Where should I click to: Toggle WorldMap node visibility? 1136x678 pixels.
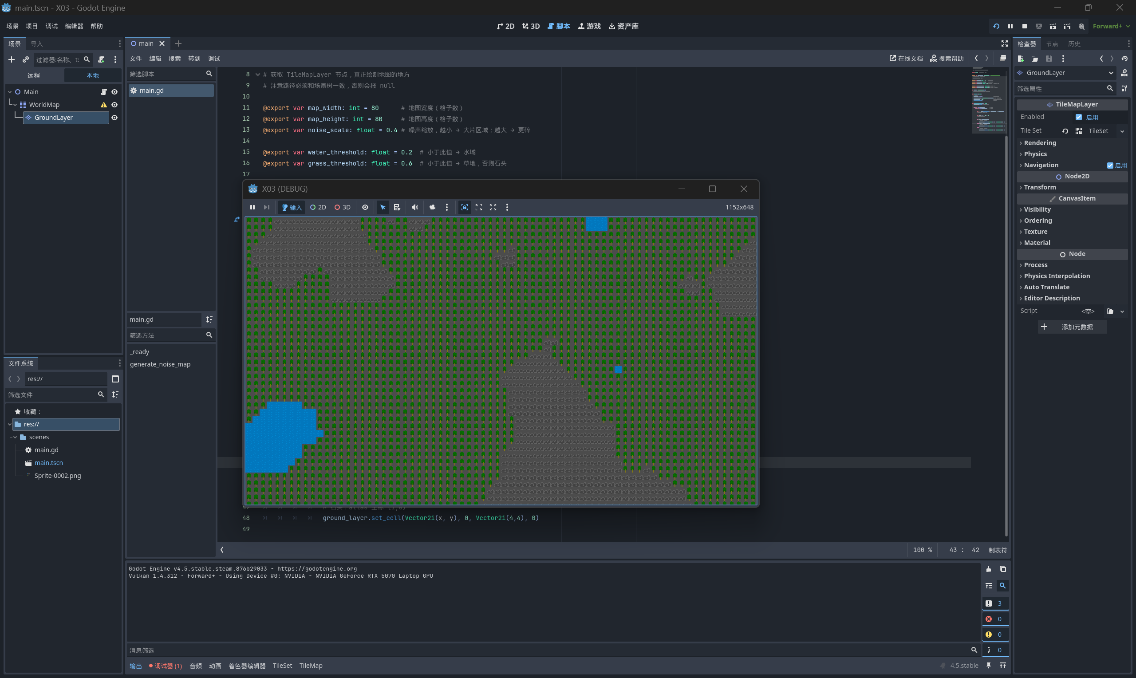114,105
